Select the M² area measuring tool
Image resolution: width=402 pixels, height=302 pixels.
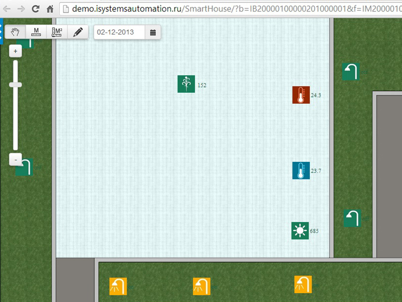click(x=57, y=32)
